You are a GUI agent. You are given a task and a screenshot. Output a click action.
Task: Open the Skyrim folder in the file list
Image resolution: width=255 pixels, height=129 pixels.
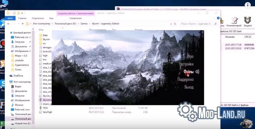pos(45,39)
